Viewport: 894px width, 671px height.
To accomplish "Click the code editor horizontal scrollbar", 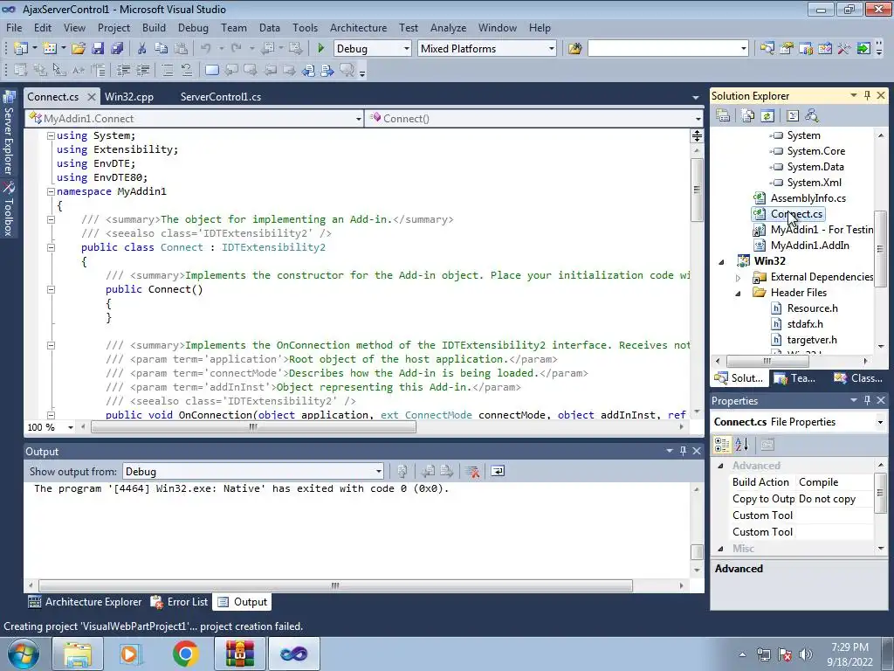I will 254,427.
